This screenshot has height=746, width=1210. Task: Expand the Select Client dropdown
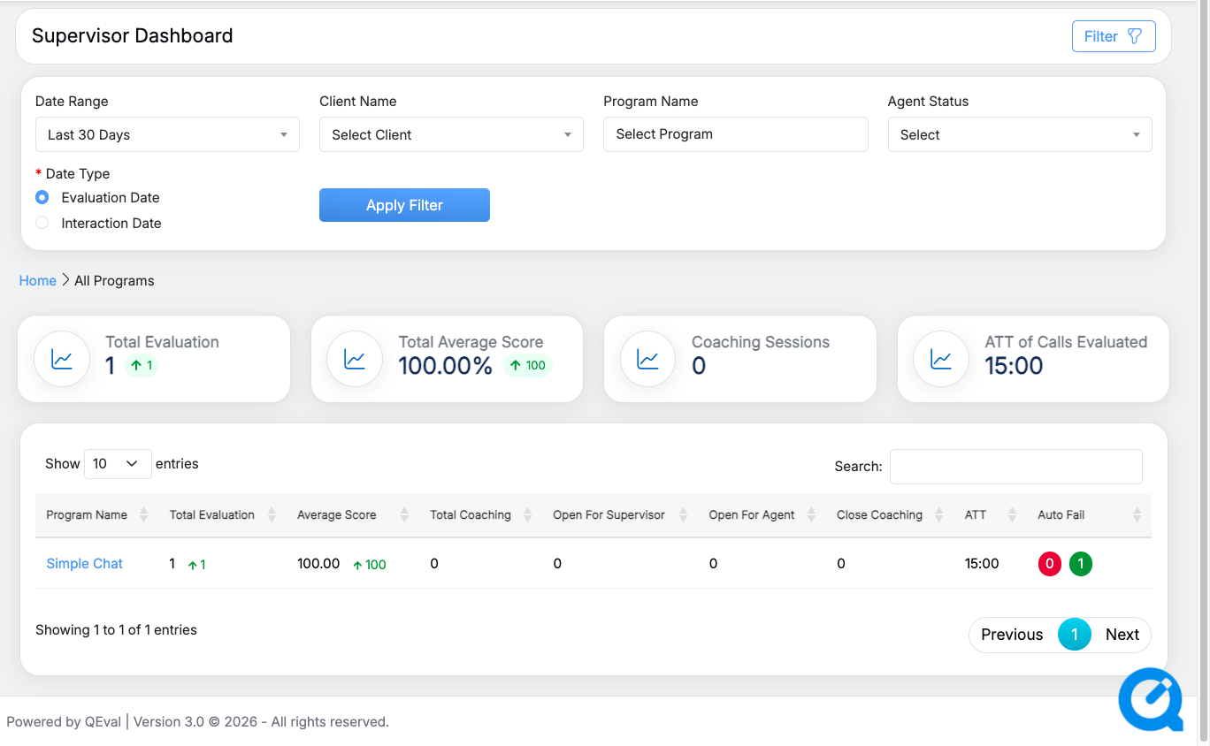(451, 134)
